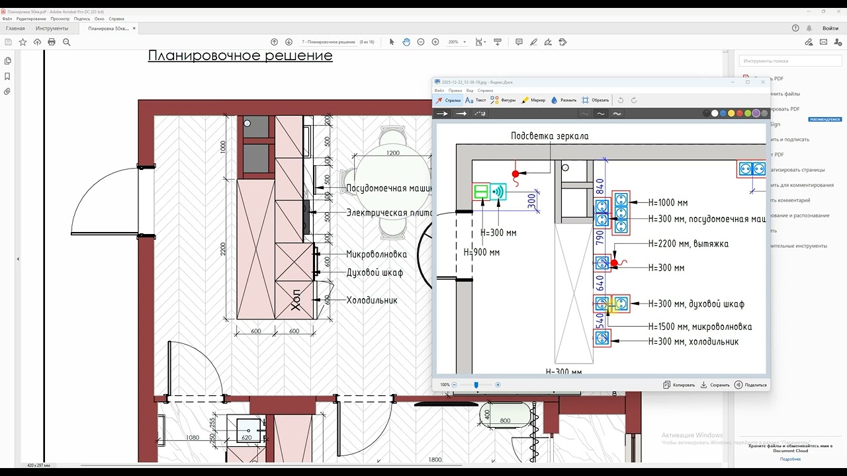Zoom out using the Acrobat minus icon
The width and height of the screenshot is (847, 476).
tap(421, 42)
